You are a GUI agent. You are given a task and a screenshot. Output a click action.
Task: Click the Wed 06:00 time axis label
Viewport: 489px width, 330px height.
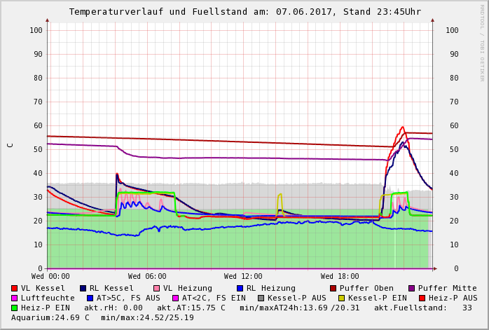[x=147, y=277]
